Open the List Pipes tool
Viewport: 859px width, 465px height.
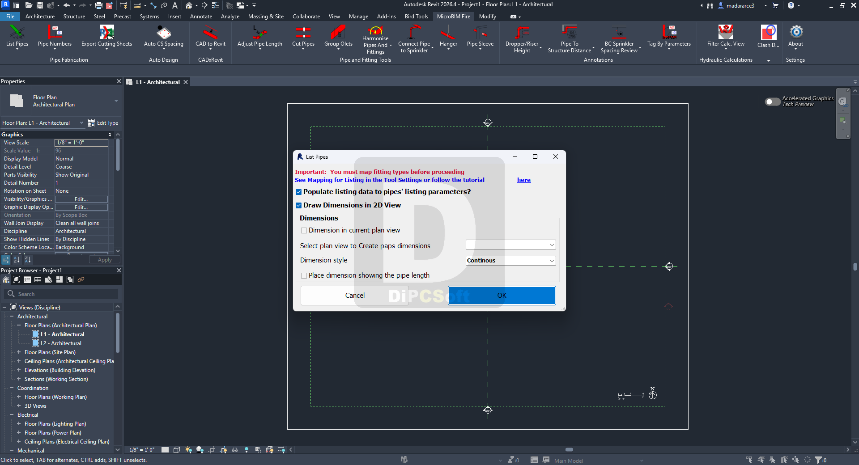tap(17, 36)
